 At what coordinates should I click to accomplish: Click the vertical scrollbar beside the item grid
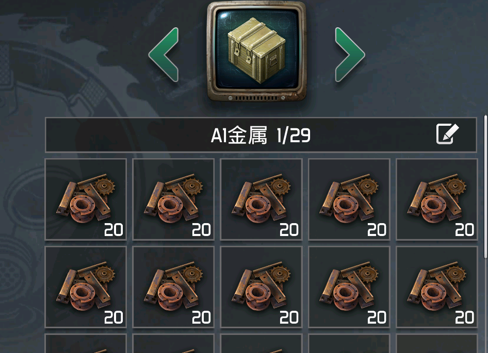(x=485, y=187)
